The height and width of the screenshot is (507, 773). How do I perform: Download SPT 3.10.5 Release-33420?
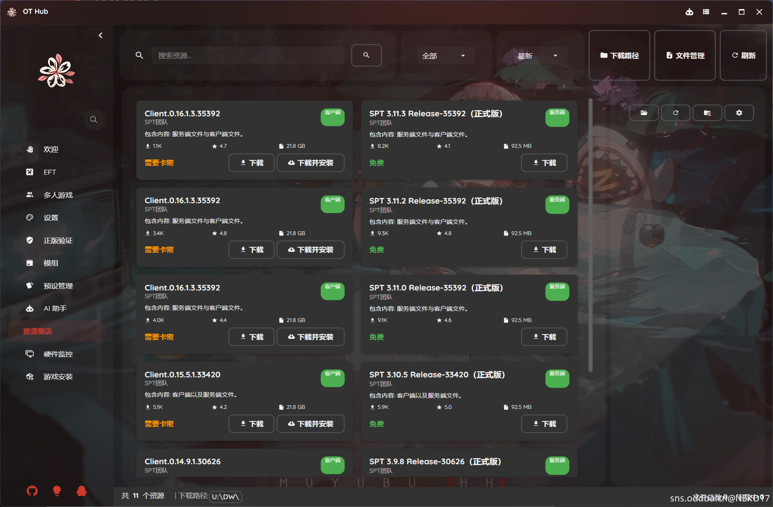pos(544,424)
